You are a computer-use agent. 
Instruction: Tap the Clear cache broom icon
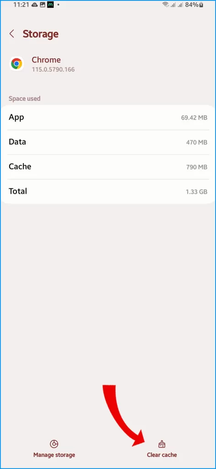coord(162,444)
